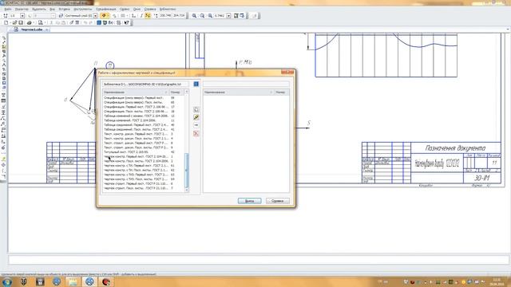This screenshot has width=511, height=287.
Task: Open the Insert menu
Action: tap(64, 9)
